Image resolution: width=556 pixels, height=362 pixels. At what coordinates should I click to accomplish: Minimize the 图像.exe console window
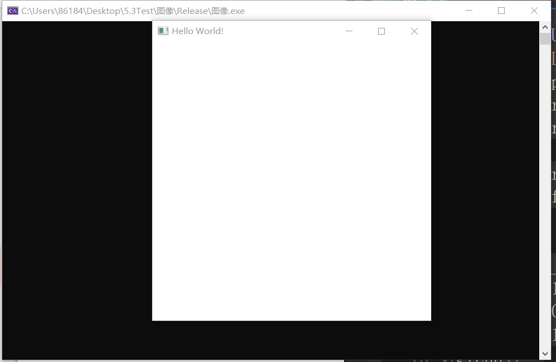click(x=469, y=11)
